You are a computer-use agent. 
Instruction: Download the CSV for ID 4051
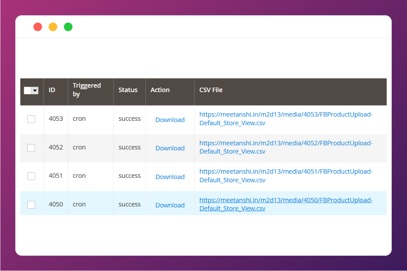click(170, 177)
